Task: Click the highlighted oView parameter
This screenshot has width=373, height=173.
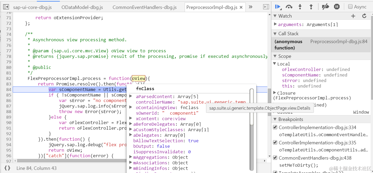Action: [x=139, y=78]
